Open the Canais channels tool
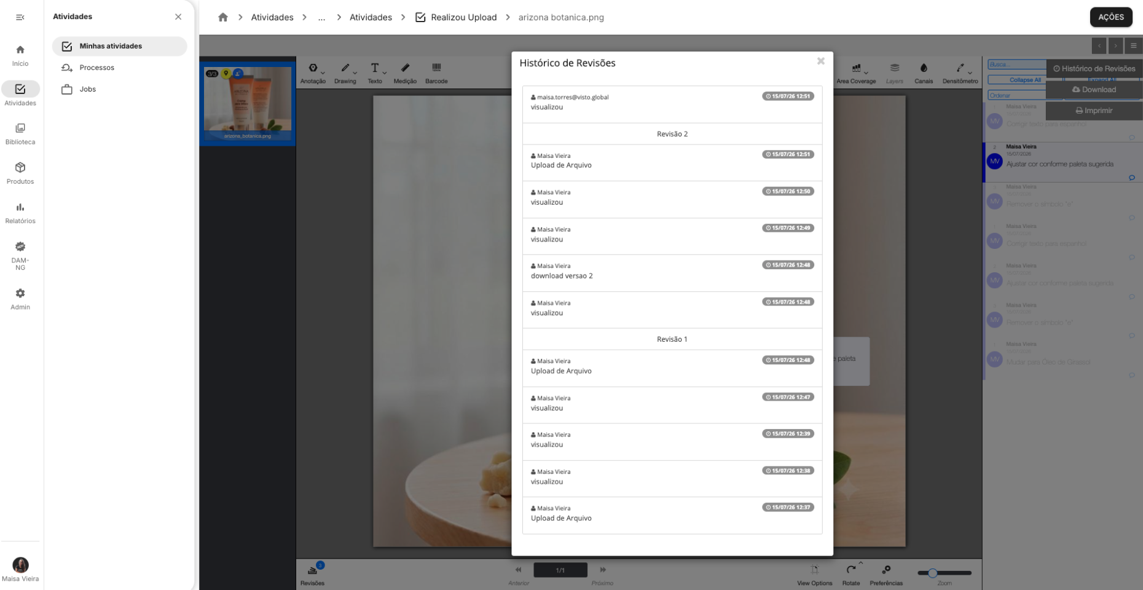 924,73
